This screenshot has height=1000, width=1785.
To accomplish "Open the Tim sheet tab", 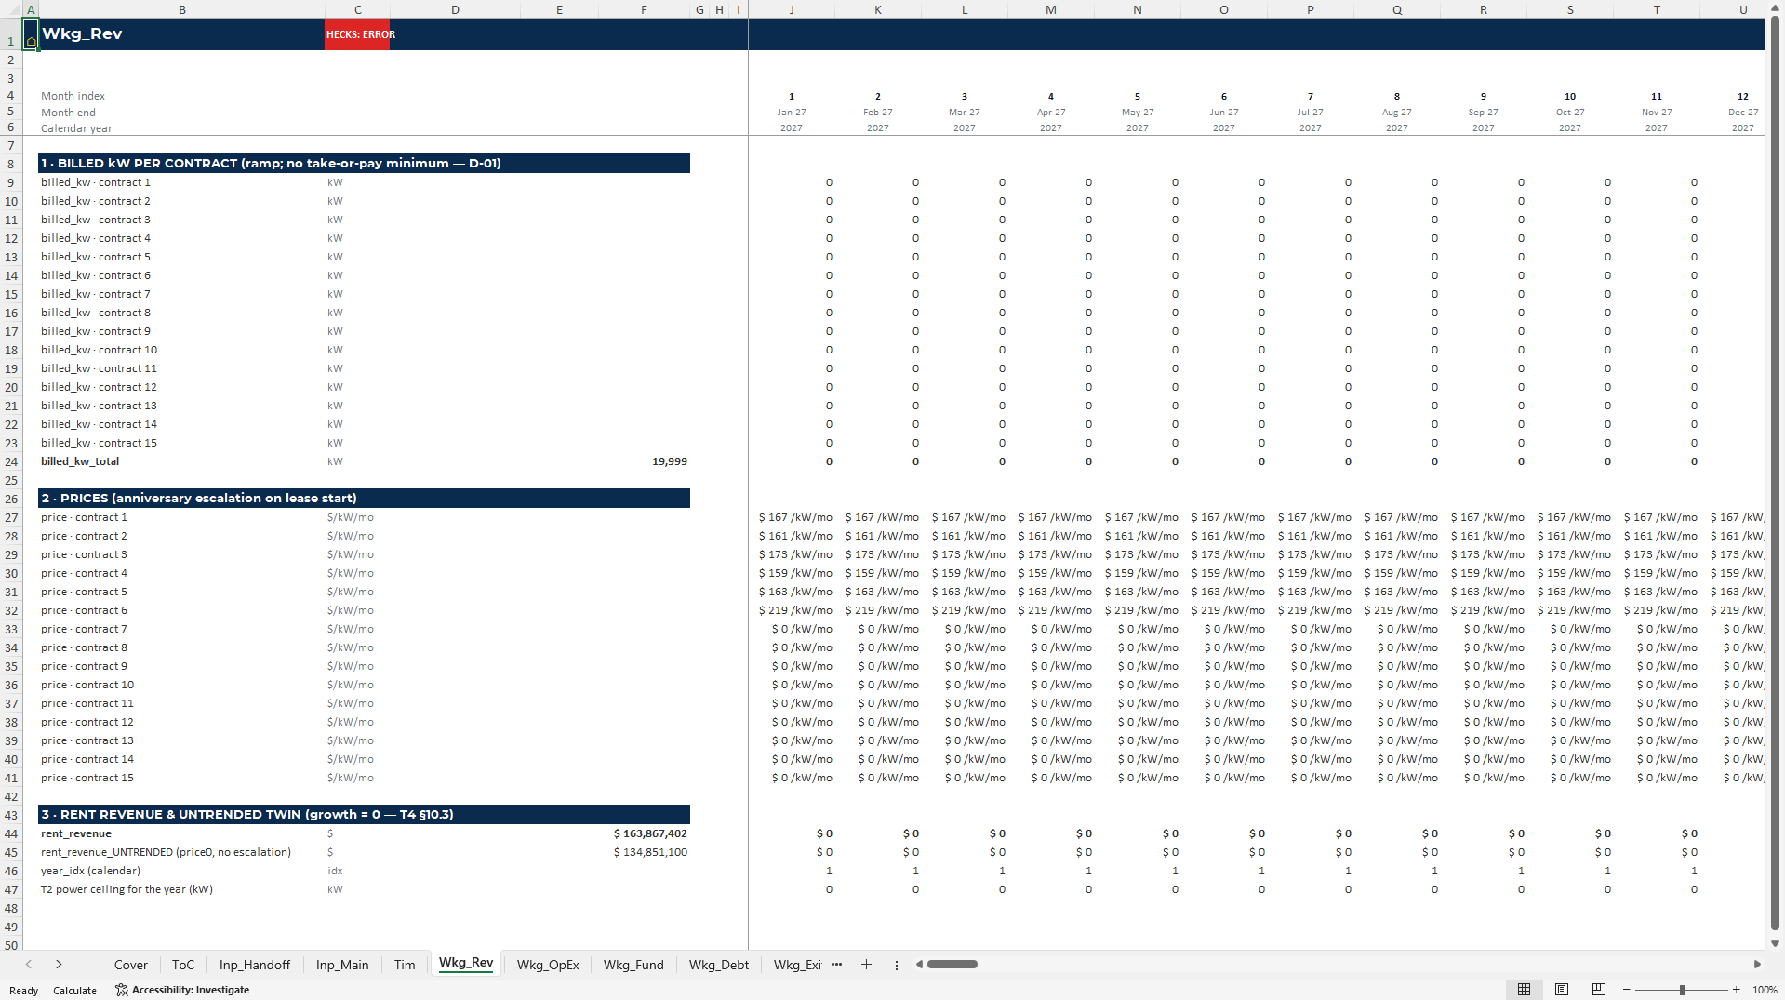I will point(405,965).
